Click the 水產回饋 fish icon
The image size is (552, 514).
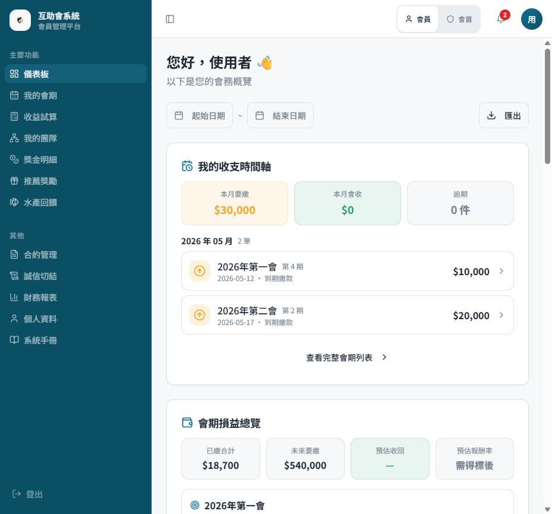[14, 202]
